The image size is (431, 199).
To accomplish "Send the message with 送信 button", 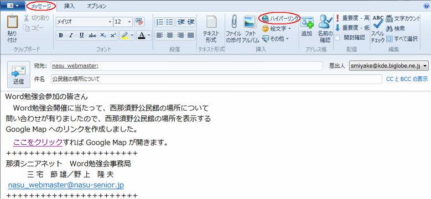I will coord(18,75).
